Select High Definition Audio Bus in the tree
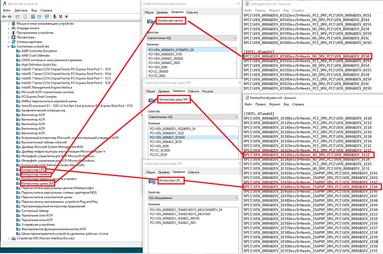Image resolution: width=383 pixels, height=254 pixels. tap(39, 65)
